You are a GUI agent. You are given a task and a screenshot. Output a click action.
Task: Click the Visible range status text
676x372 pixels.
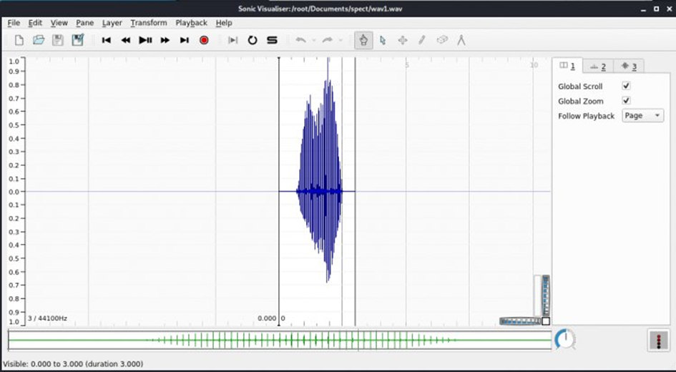73,364
